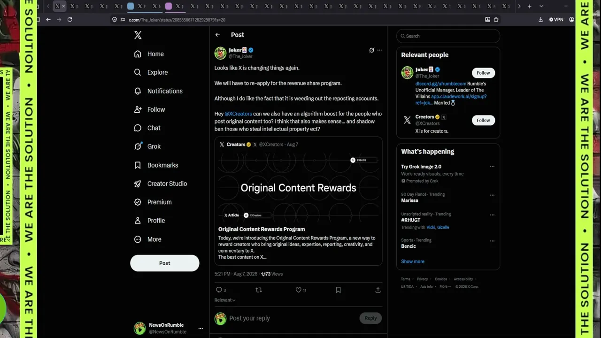This screenshot has height=338, width=601.
Task: Open options for Bencic trend
Action: (492, 241)
